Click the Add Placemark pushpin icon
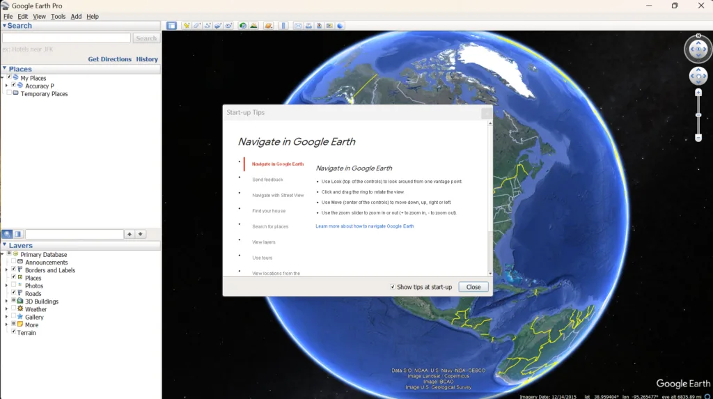Image resolution: width=713 pixels, height=399 pixels. 187,26
